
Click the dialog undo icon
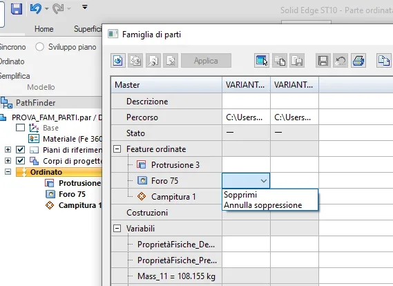341,60
